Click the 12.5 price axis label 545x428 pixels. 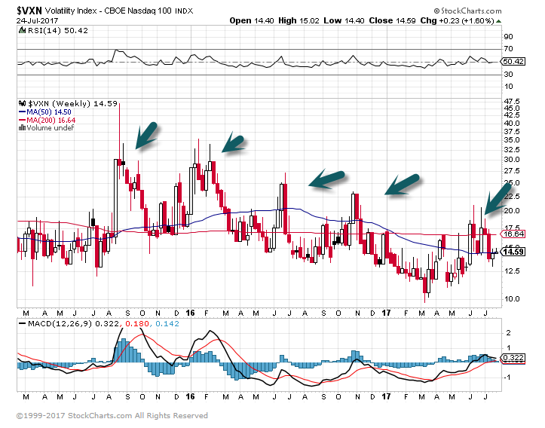pyautogui.click(x=512, y=271)
